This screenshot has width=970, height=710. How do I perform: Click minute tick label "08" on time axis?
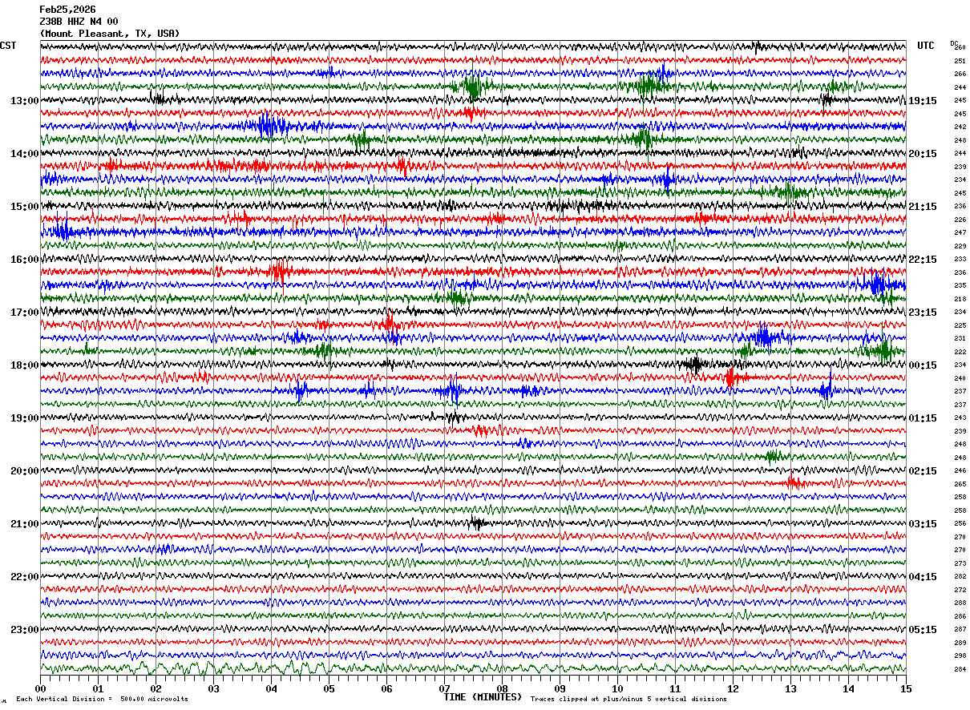click(x=502, y=688)
